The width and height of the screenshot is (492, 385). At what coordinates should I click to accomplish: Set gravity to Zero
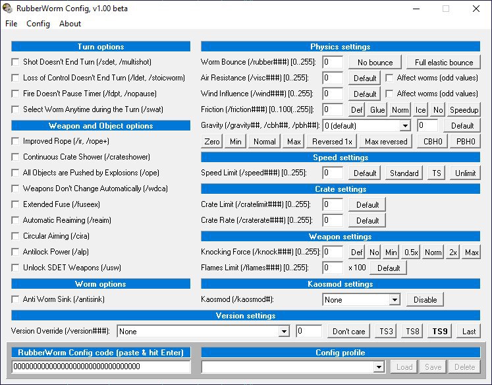click(x=212, y=141)
